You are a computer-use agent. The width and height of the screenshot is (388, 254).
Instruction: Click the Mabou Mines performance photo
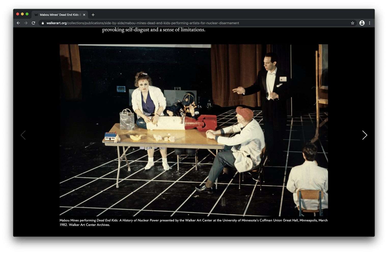click(x=193, y=130)
